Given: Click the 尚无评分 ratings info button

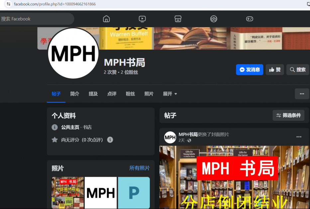Looking at the screenshot, I should [110, 140].
